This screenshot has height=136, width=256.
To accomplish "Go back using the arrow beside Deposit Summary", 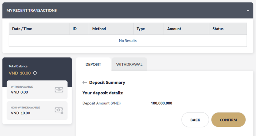I will 85,83.
